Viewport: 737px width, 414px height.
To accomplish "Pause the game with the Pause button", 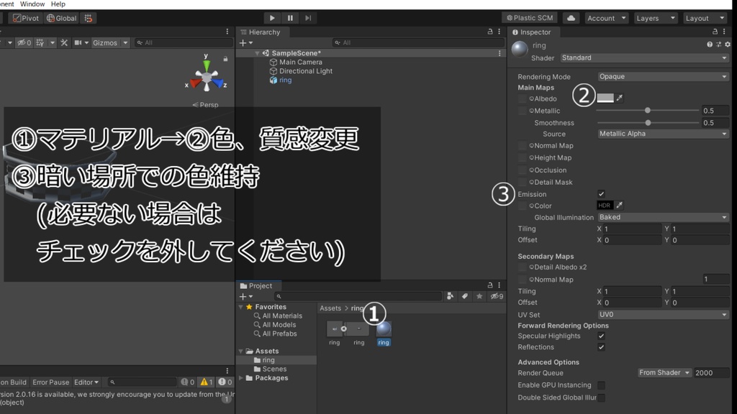I will [x=290, y=18].
